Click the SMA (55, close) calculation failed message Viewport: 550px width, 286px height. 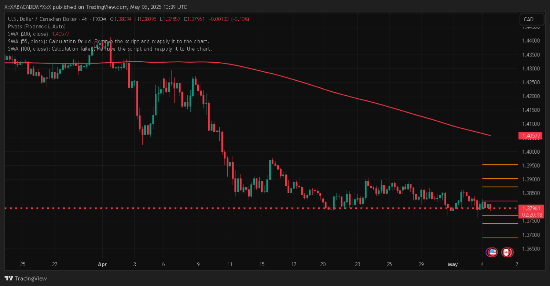pos(109,41)
